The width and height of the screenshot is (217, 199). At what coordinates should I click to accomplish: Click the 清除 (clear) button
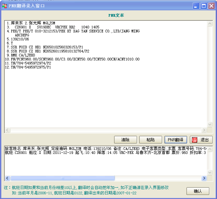click(x=125, y=140)
